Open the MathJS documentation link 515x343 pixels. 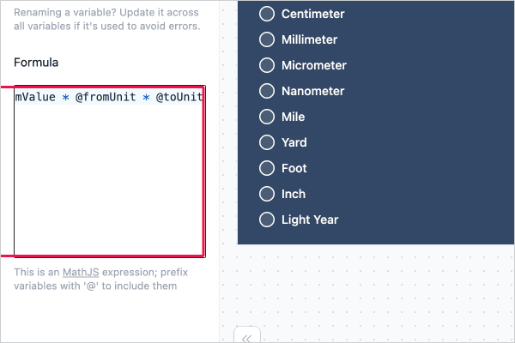[x=81, y=272]
